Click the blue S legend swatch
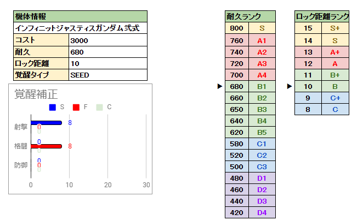363x220 pixels. coord(53,108)
